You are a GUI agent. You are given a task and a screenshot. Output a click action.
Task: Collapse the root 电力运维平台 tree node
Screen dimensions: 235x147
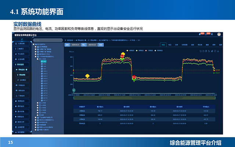pos(33,44)
